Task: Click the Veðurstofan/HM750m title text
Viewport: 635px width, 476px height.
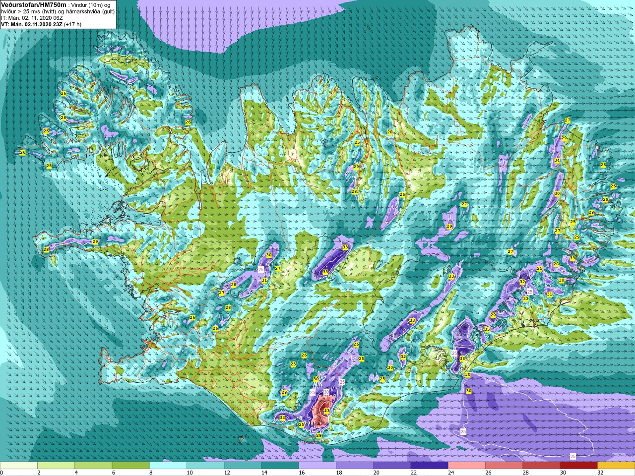Action: (33, 4)
